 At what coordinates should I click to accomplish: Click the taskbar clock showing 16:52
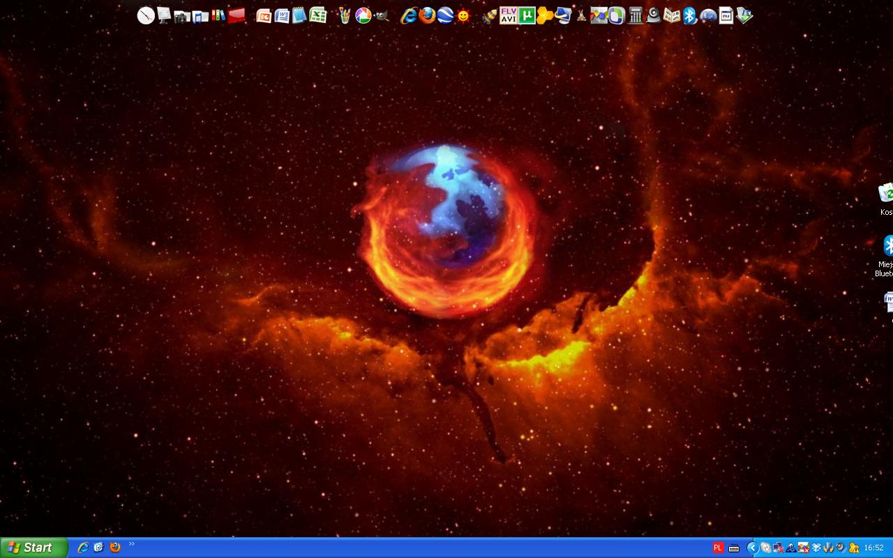pos(873,548)
